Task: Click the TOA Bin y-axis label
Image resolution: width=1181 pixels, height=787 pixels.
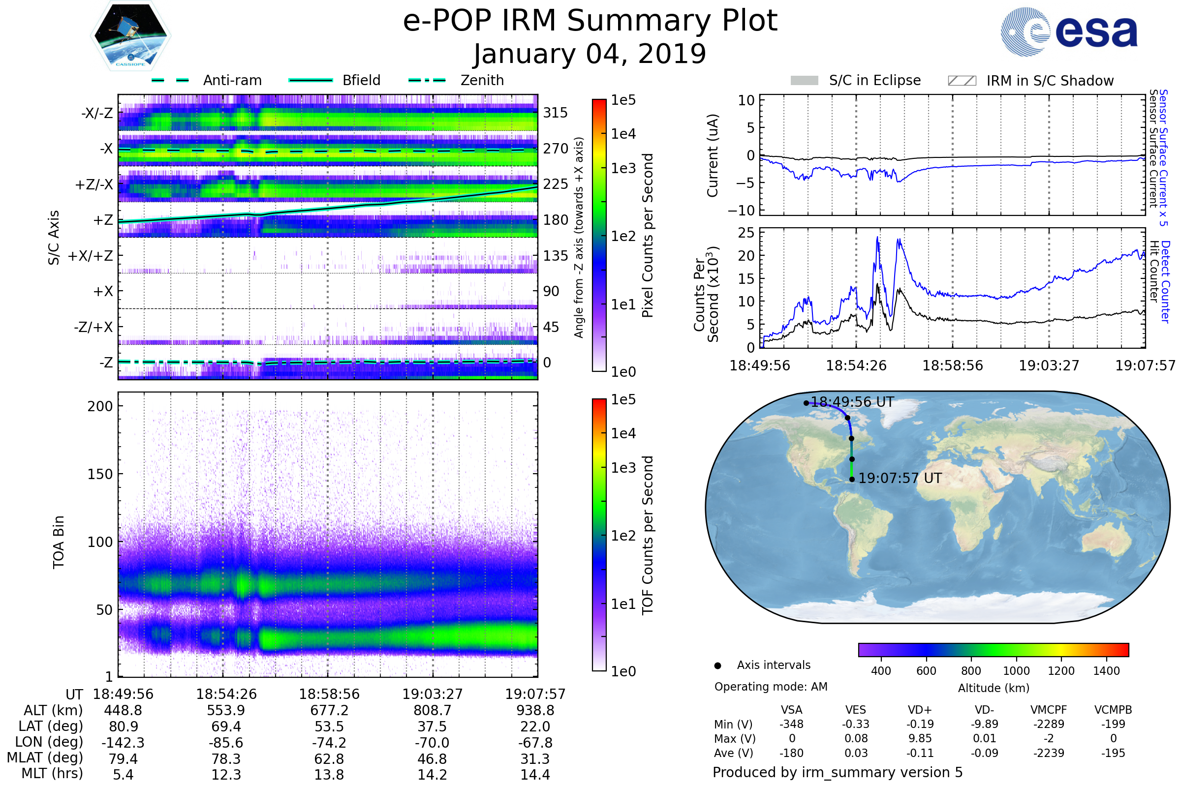Action: 59,542
